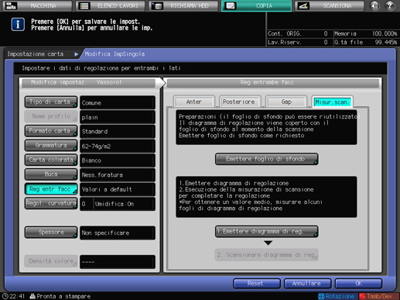This screenshot has width=400, height=300.
Task: Switch to SCANSIONA tab
Action: 330,5
